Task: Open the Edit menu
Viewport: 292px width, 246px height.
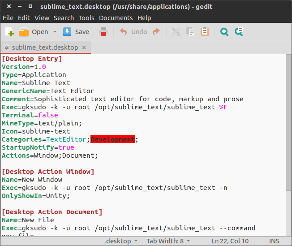Action: point(24,18)
